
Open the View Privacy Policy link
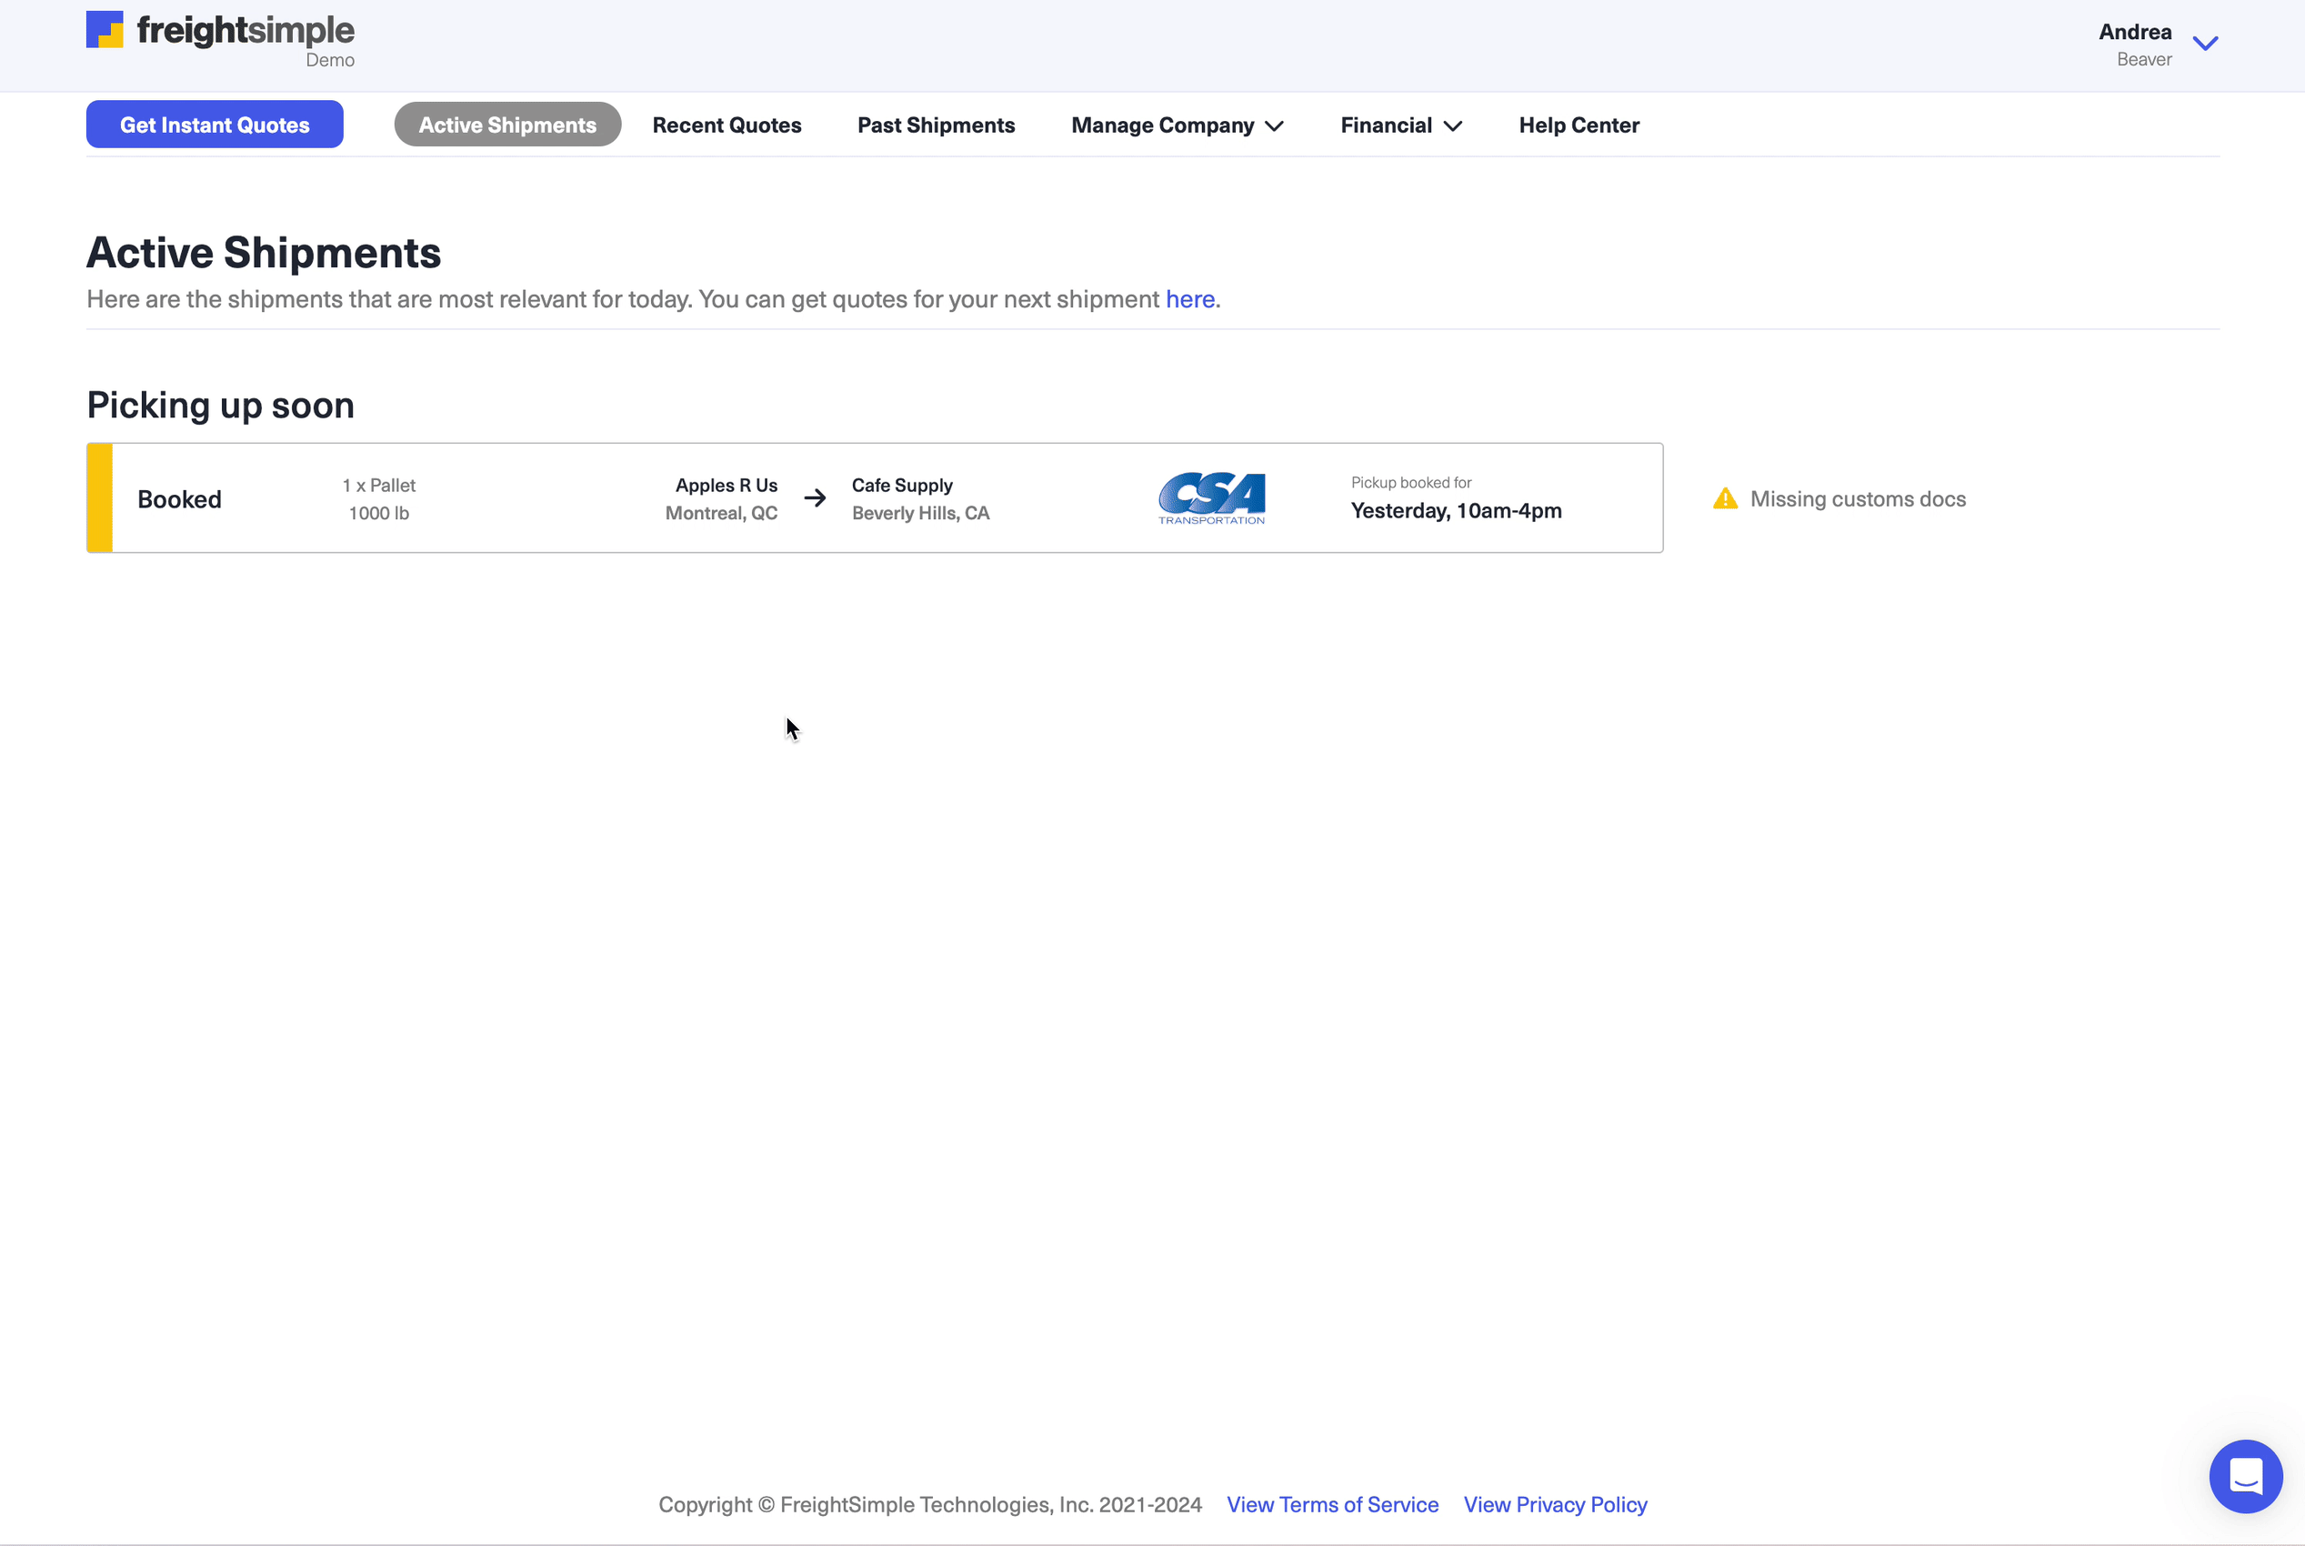[x=1555, y=1504]
